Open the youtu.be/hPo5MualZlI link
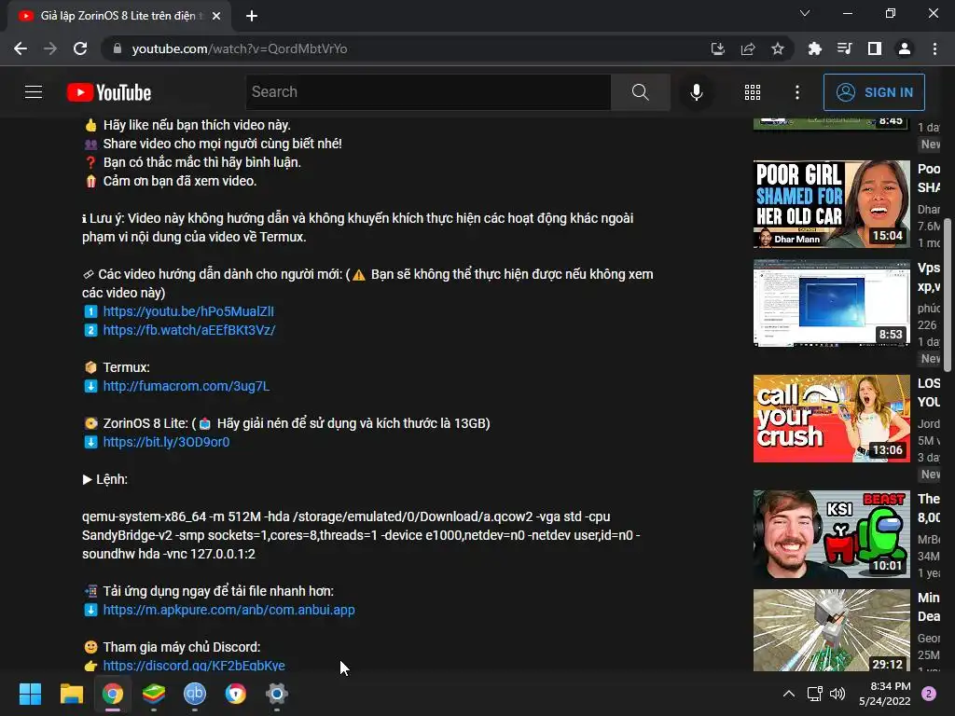The height and width of the screenshot is (716, 955). pyautogui.click(x=188, y=311)
